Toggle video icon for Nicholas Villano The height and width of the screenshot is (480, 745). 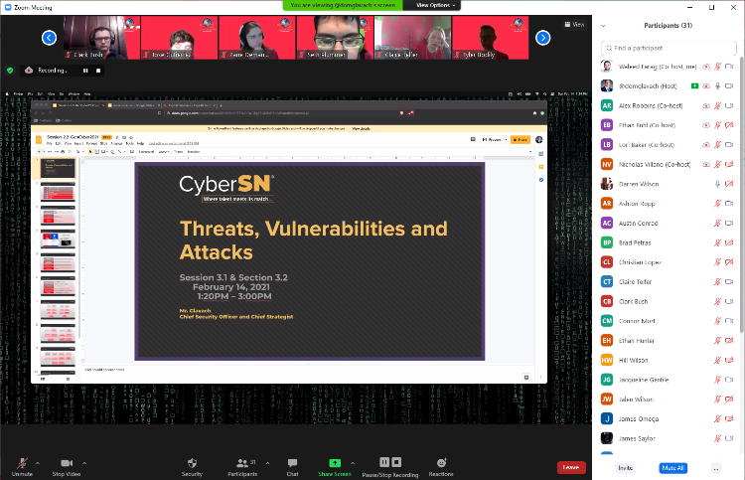729,164
